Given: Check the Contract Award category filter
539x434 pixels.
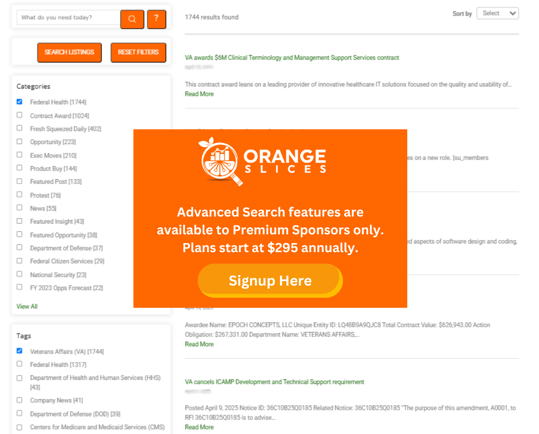Looking at the screenshot, I should 19,115.
